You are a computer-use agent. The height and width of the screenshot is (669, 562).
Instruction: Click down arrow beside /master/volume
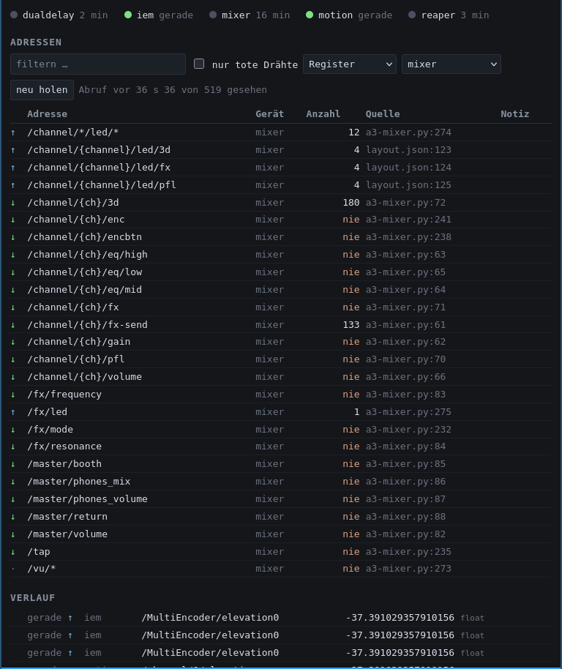12,534
